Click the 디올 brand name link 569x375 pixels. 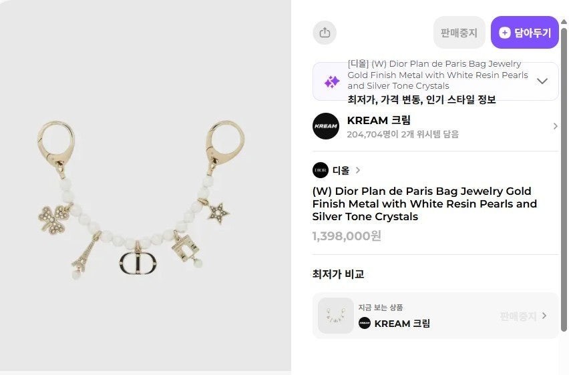pyautogui.click(x=341, y=170)
